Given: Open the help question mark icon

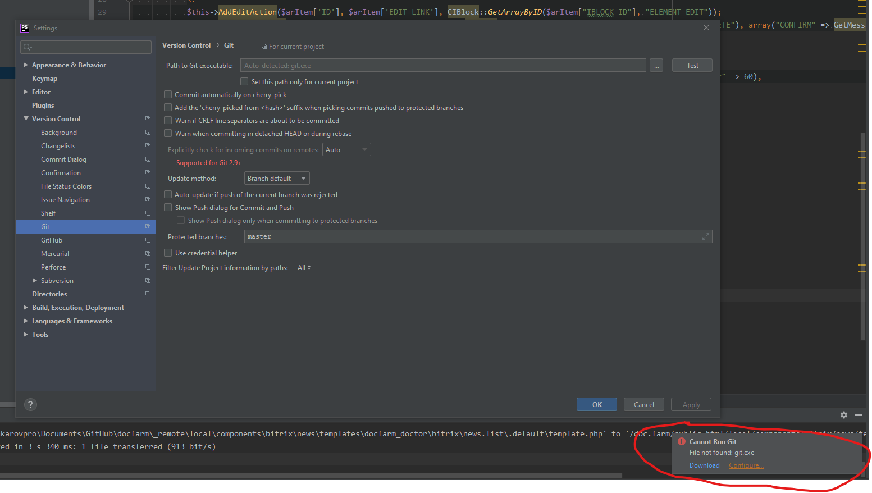Looking at the screenshot, I should point(31,404).
